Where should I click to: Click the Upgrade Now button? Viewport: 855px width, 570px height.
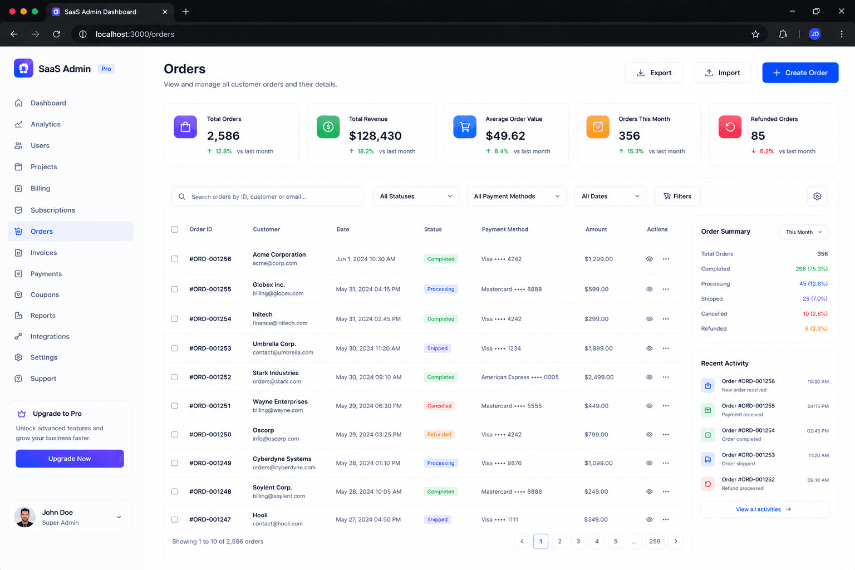[70, 459]
